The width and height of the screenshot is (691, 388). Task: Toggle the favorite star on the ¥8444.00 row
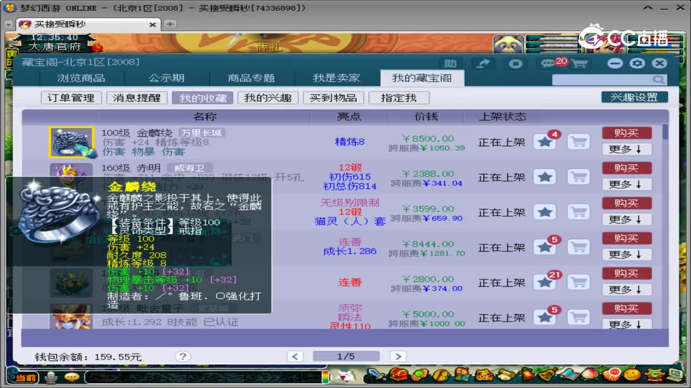[545, 247]
